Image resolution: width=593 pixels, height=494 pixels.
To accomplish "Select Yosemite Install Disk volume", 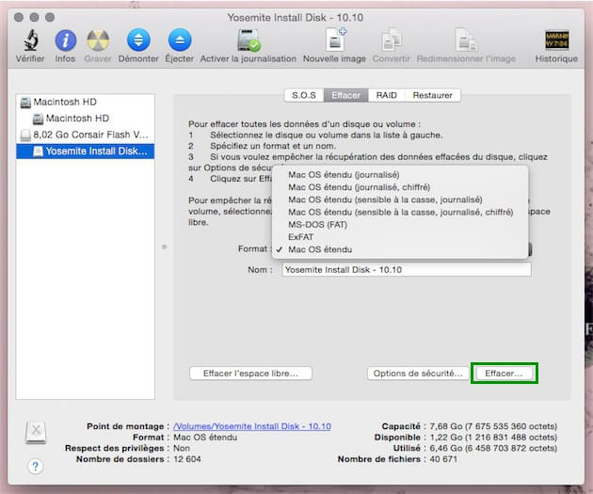I will tap(85, 151).
